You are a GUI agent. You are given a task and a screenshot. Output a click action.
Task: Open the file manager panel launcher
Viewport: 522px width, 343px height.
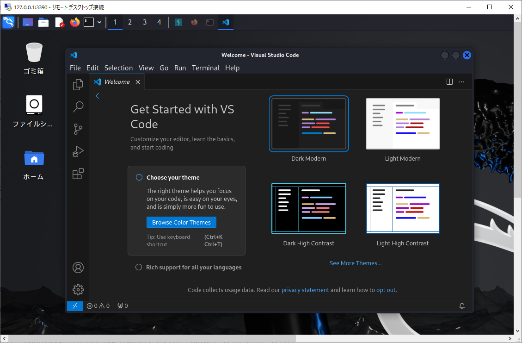[x=43, y=22]
